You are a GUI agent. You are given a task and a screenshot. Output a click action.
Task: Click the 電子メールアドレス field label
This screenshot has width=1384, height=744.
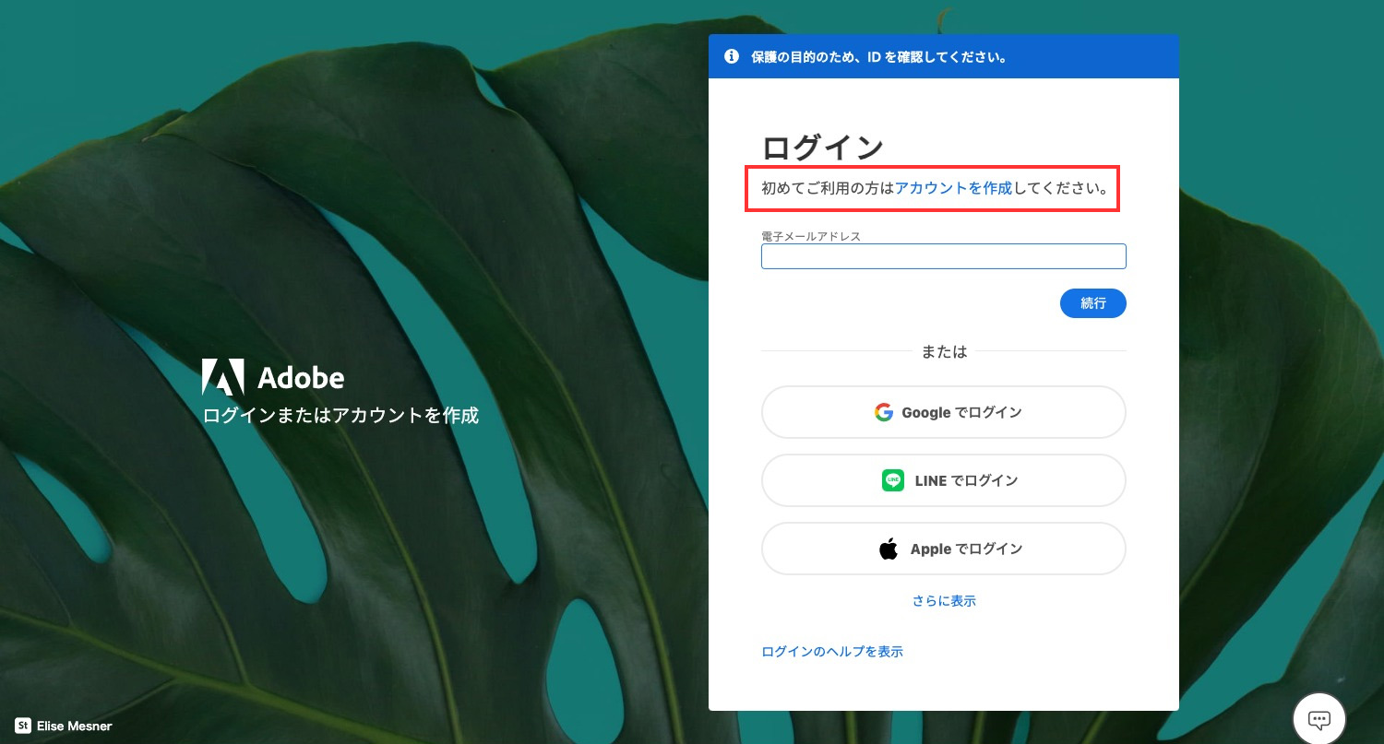(x=811, y=236)
